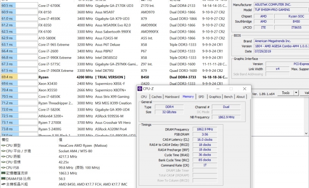This screenshot has height=188, width=309.
Task: Click the "HexaCore AMD Ryzen (Matisse)" value
Action: 83,145
